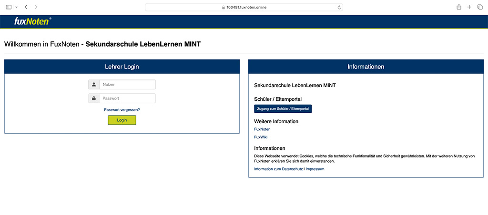Open the FuxWiki link
The width and height of the screenshot is (488, 215).
[x=261, y=137]
